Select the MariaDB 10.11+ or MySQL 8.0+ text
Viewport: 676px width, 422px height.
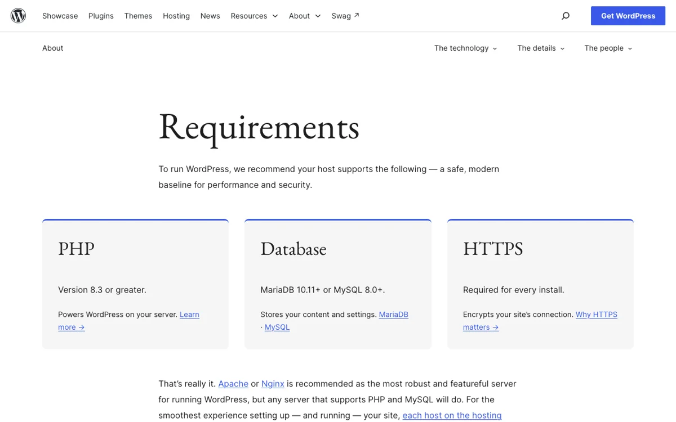[323, 290]
